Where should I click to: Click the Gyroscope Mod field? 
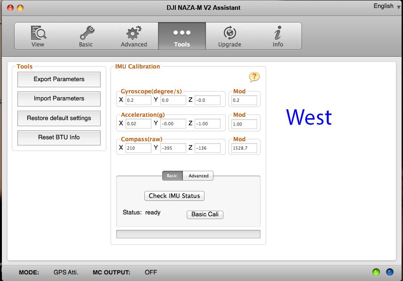pyautogui.click(x=244, y=100)
